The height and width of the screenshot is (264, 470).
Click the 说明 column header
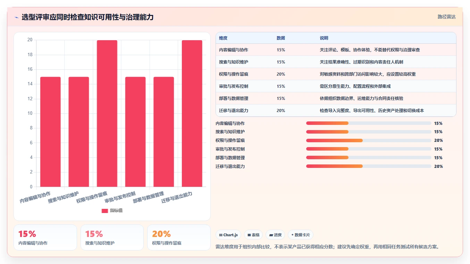(x=324, y=38)
